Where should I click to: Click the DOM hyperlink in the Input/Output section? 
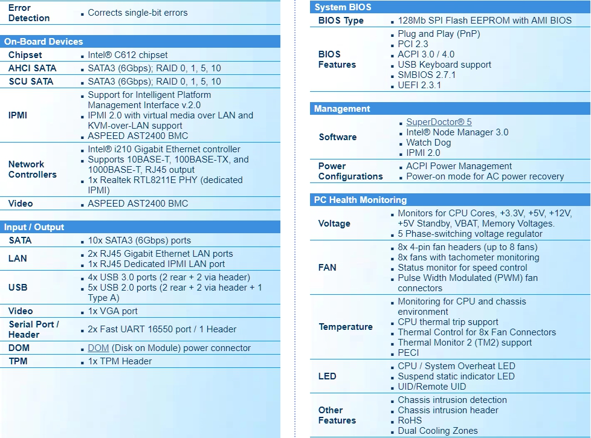pyautogui.click(x=98, y=348)
